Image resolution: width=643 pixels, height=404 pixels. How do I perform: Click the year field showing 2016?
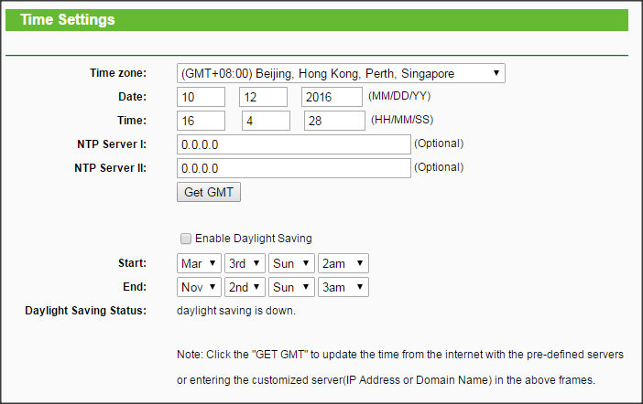tap(332, 97)
